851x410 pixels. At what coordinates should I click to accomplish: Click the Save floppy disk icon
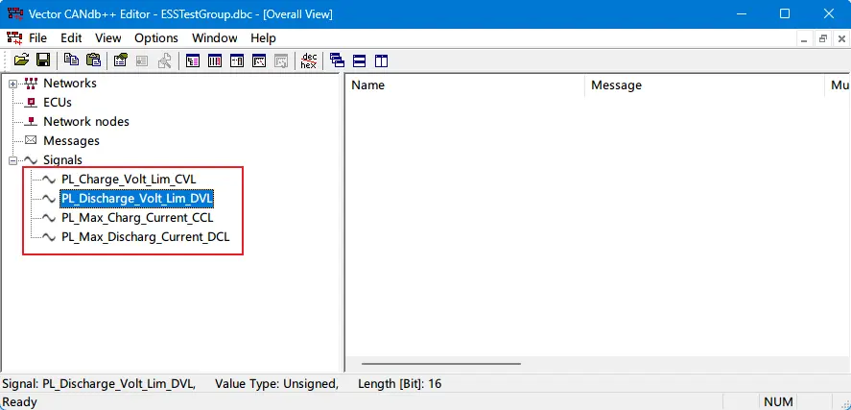[43, 60]
